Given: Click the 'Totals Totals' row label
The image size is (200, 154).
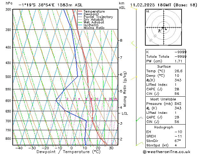Looking at the screenshot, I should pos(158,56).
